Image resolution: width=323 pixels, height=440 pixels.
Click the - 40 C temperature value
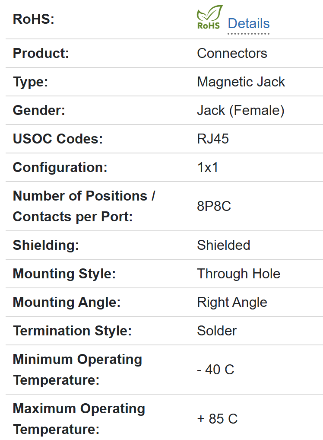[215, 370]
